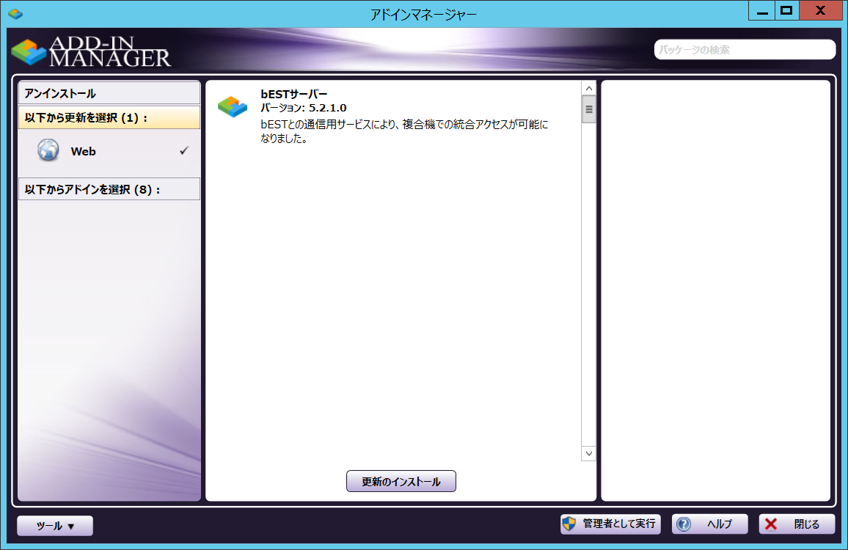Click the Web globe icon
Screen dimensions: 848x550
click(48, 150)
